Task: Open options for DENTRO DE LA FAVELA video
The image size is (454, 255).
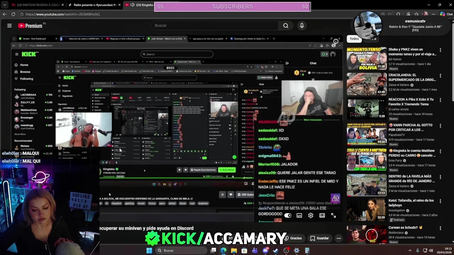Action: (x=440, y=177)
